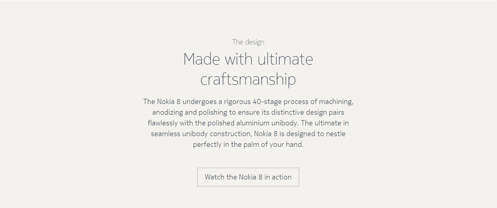The width and height of the screenshot is (497, 208).
Task: Click the word "aluminium" in the description
Action: pos(253,123)
